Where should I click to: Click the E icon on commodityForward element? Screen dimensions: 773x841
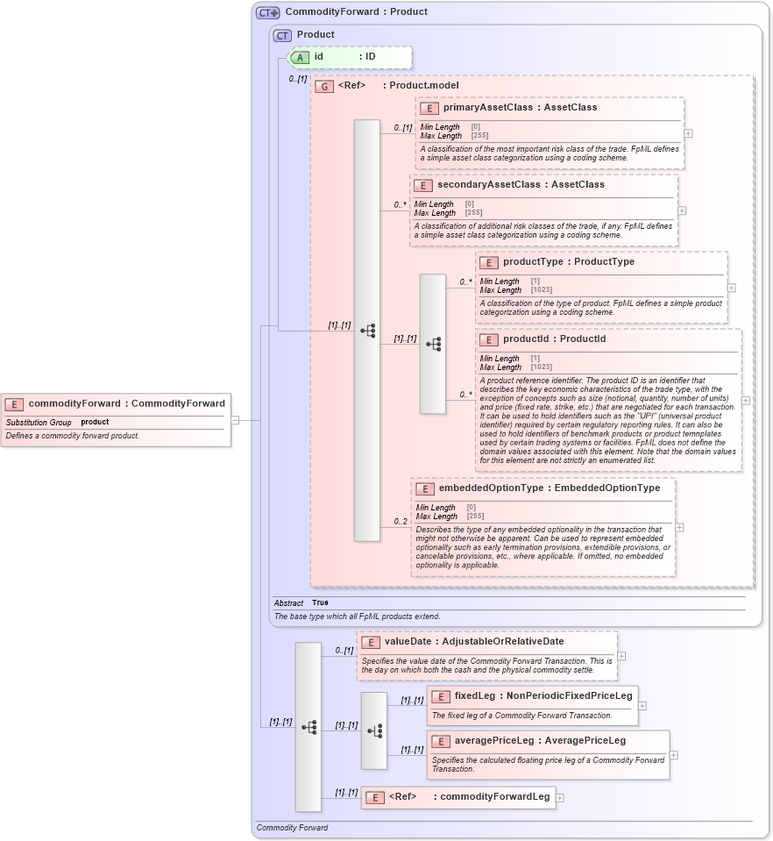click(14, 404)
